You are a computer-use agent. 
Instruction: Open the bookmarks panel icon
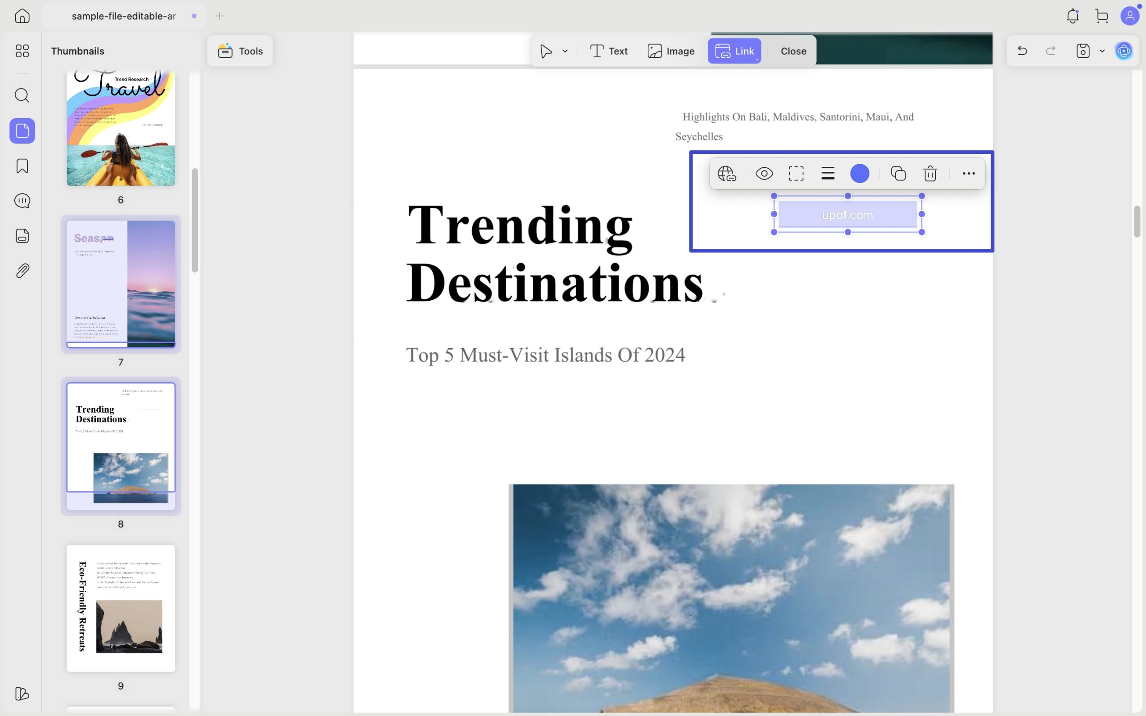[x=22, y=166]
